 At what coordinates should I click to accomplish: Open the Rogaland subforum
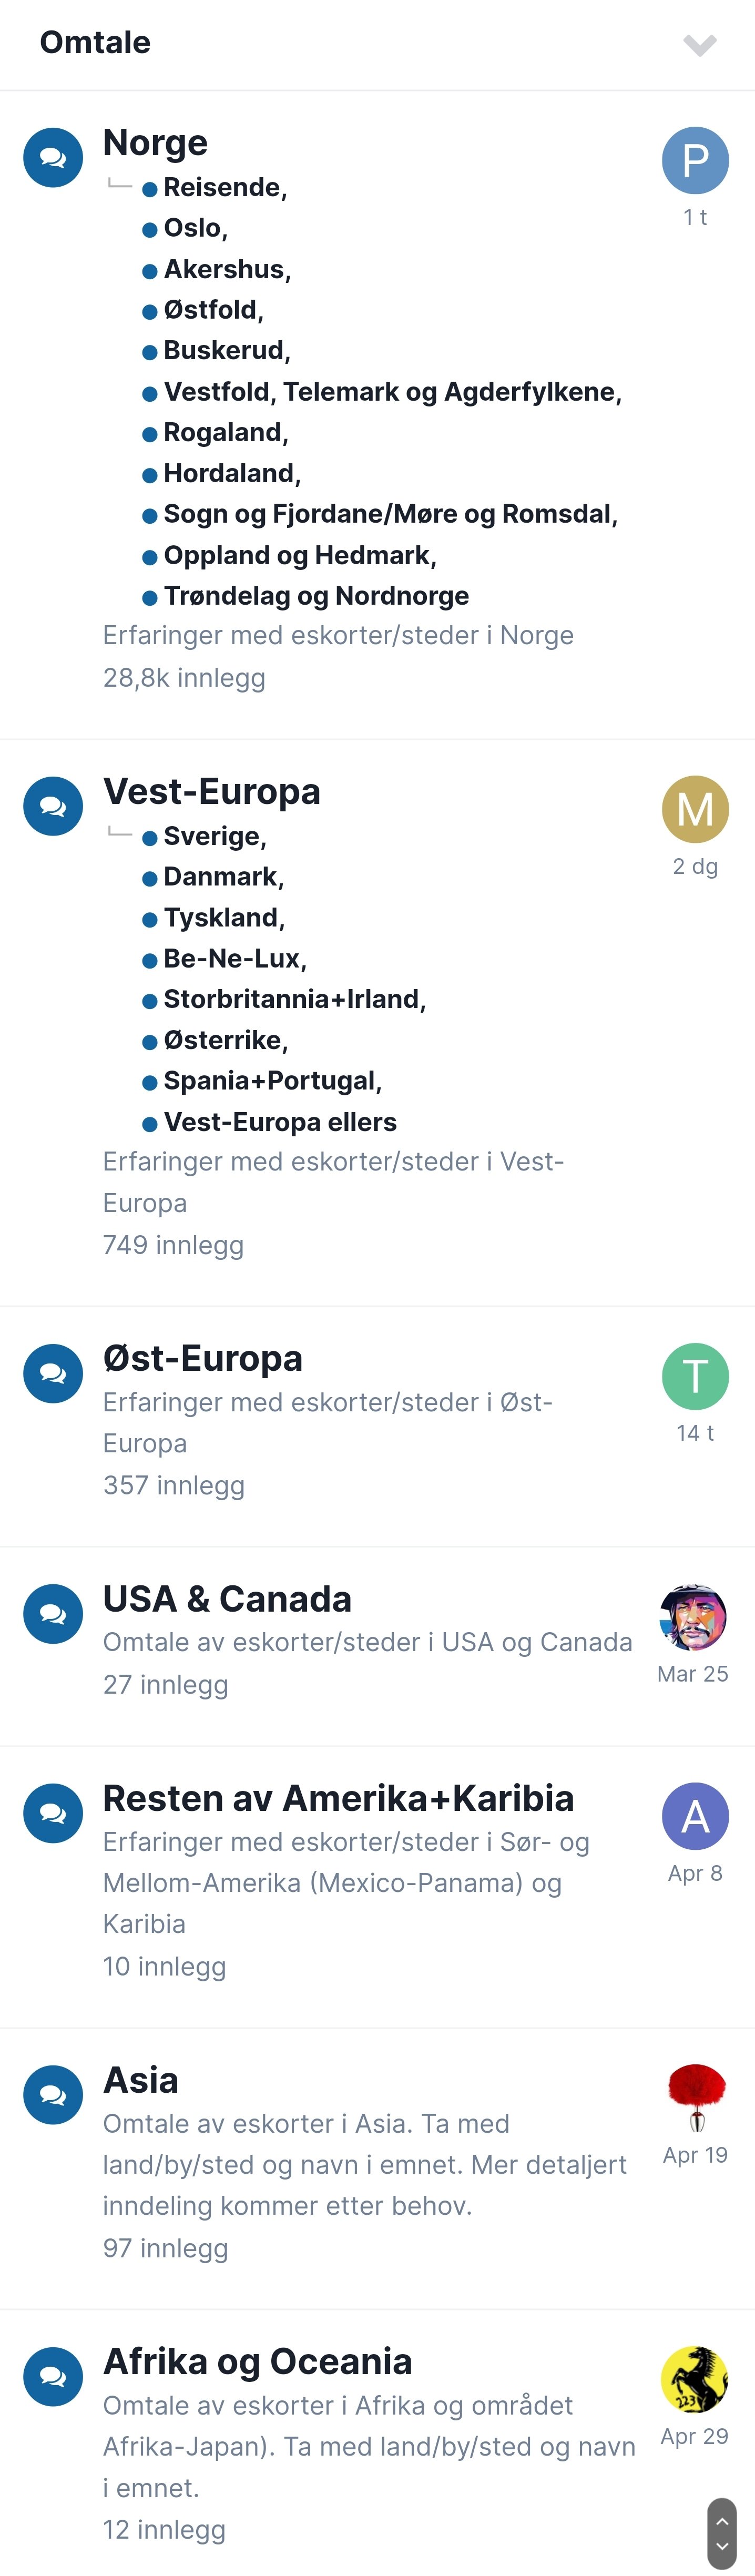pos(225,432)
